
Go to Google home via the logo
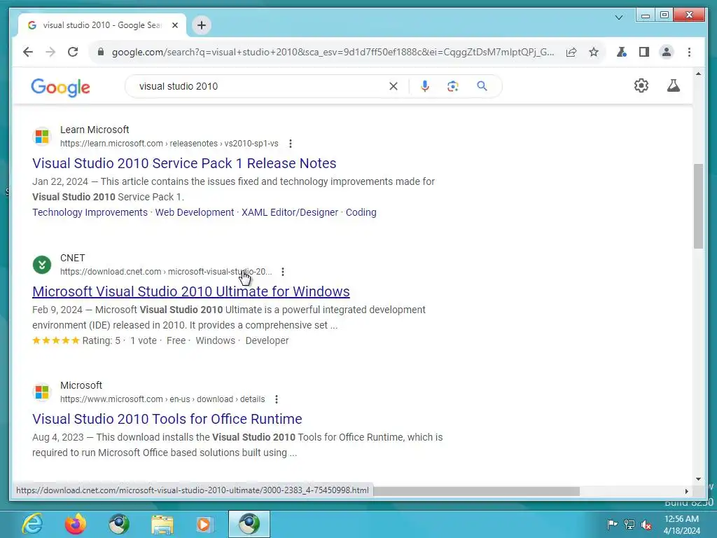tap(60, 87)
